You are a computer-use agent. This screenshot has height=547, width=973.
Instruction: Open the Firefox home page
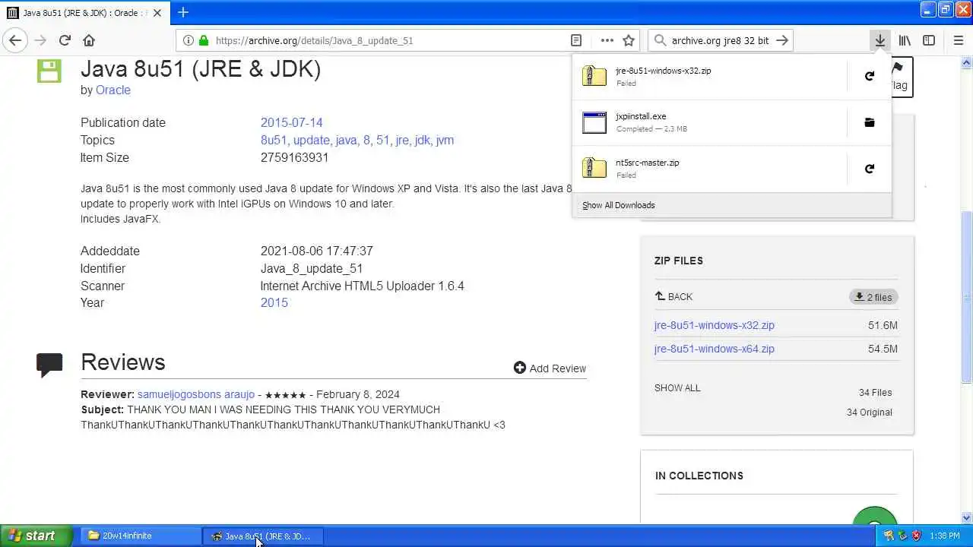pyautogui.click(x=89, y=40)
